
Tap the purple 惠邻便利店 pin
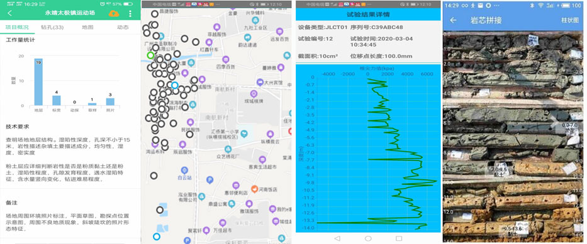(236, 186)
